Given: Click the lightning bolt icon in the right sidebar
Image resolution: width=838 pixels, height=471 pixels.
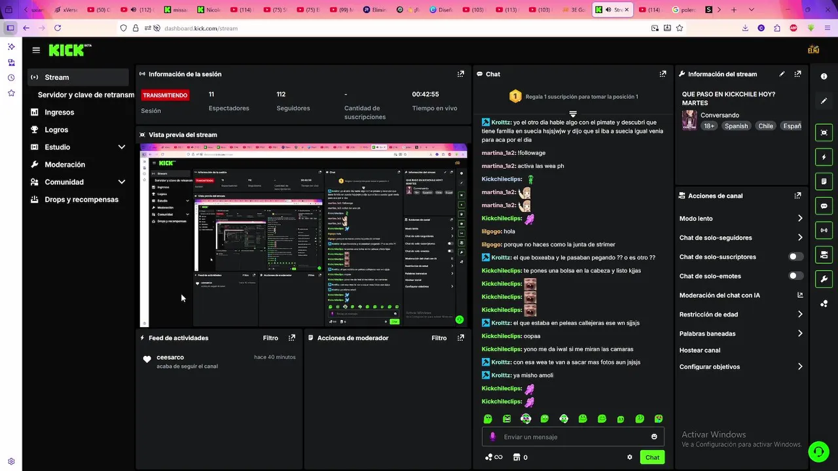Looking at the screenshot, I should click(x=824, y=157).
